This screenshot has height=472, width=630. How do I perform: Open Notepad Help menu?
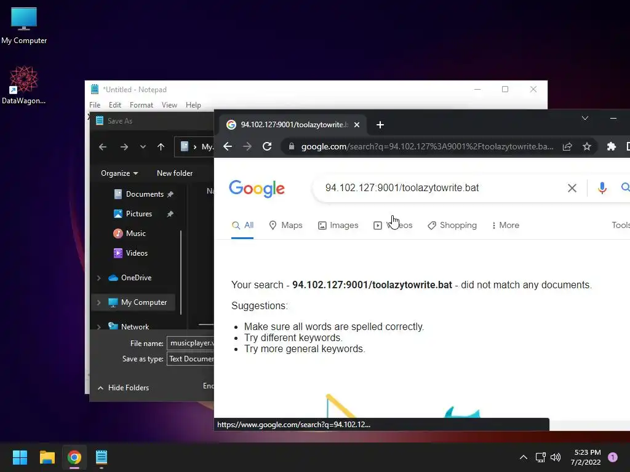[193, 105]
